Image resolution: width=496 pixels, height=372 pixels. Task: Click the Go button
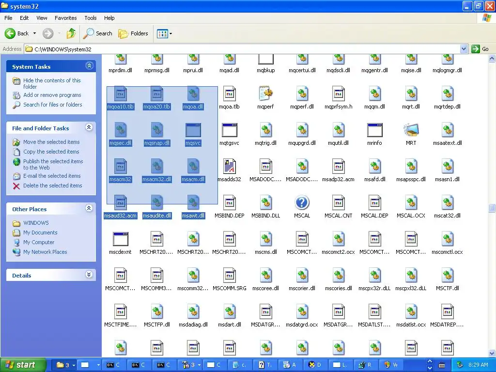pyautogui.click(x=480, y=49)
